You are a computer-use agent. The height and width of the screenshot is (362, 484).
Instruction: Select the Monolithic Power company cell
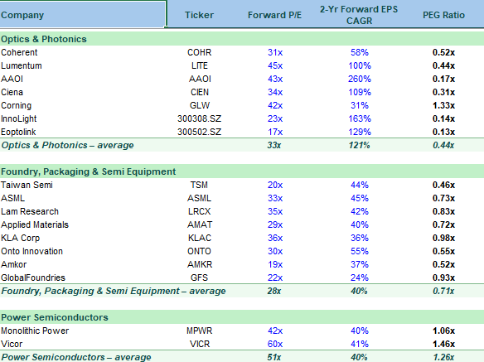[35, 331]
